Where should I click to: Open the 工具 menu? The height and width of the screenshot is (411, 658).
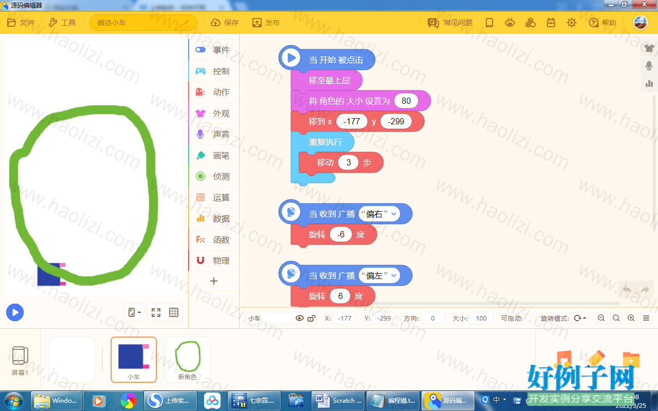coord(62,23)
